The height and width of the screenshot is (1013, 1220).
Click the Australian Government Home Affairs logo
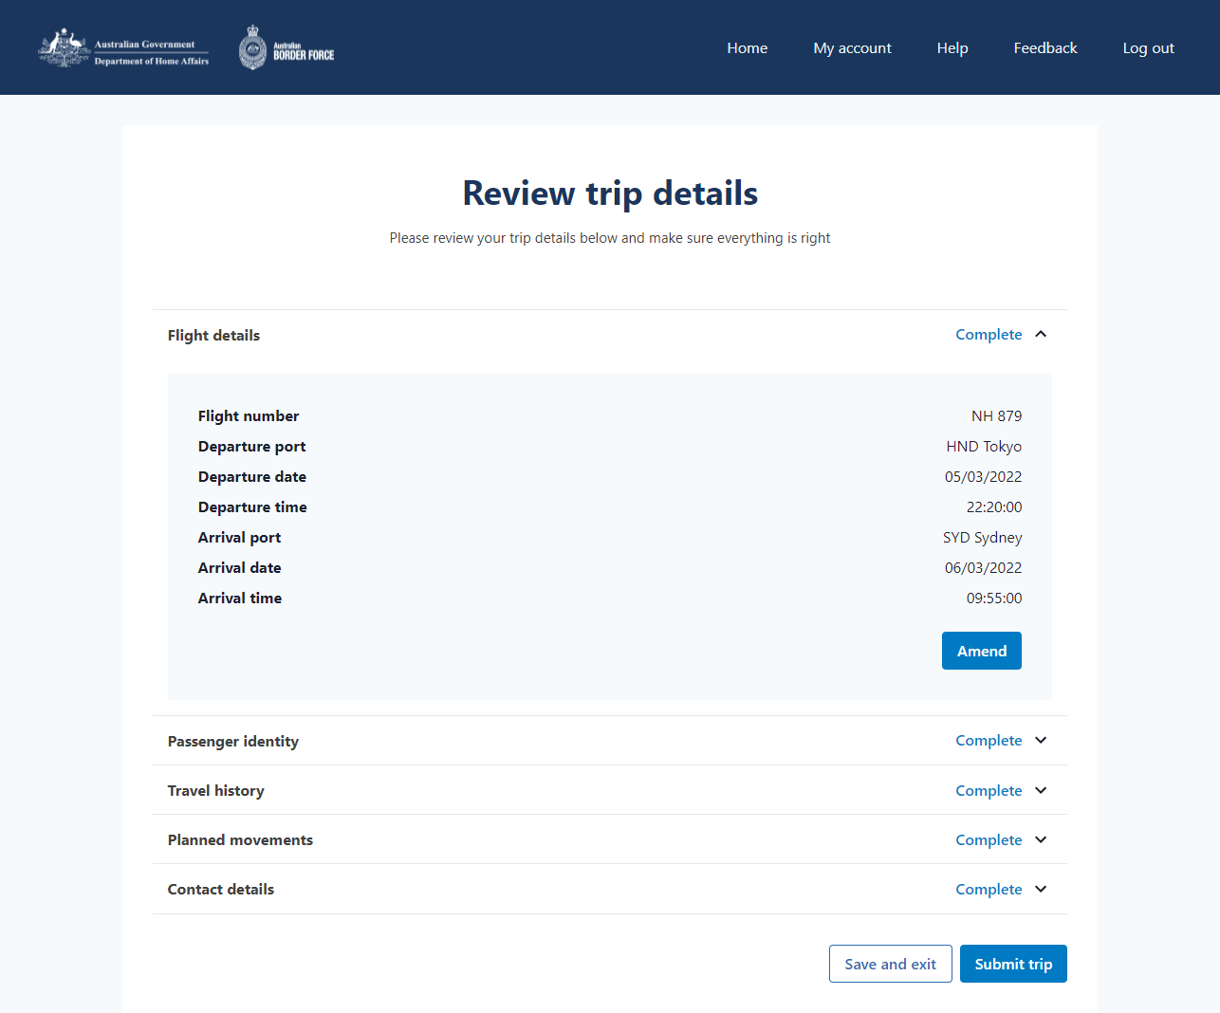(123, 47)
